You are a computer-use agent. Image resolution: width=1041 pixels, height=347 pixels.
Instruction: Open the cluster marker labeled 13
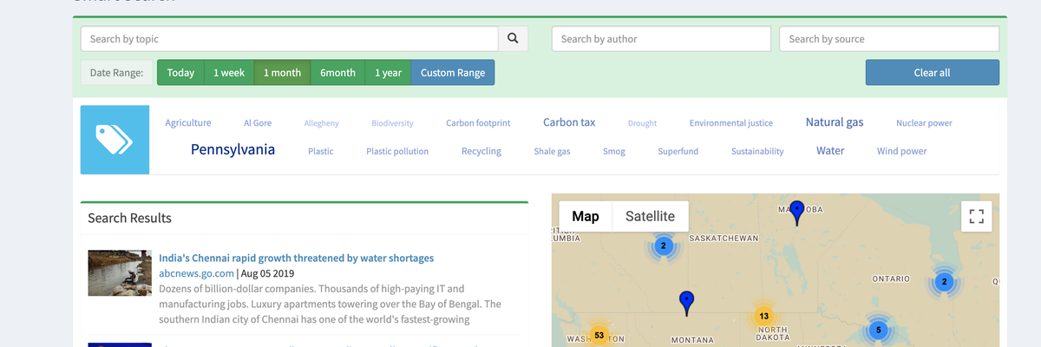coord(763,316)
